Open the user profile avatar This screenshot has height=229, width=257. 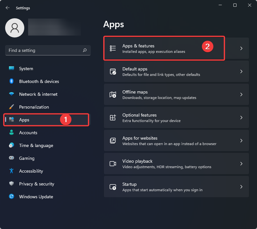tap(15, 28)
